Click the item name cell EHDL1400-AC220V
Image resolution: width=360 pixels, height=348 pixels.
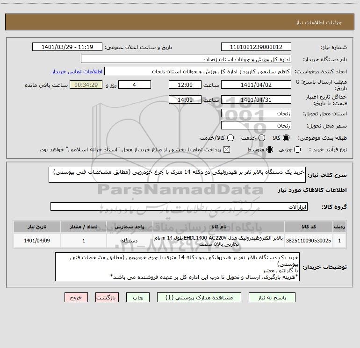point(219,241)
